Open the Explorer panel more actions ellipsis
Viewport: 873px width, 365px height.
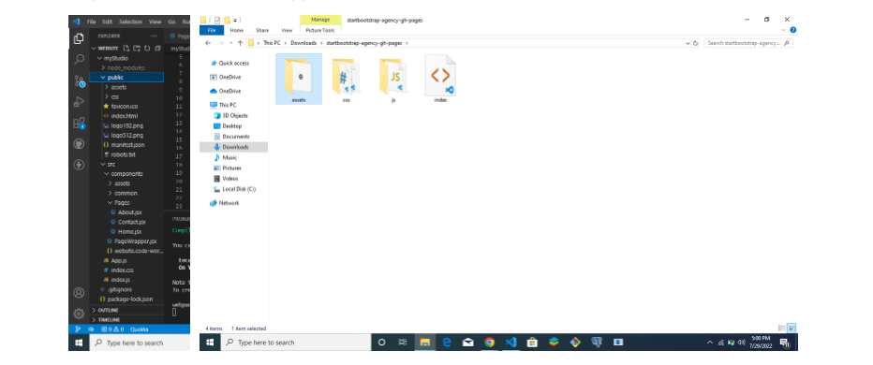click(154, 36)
